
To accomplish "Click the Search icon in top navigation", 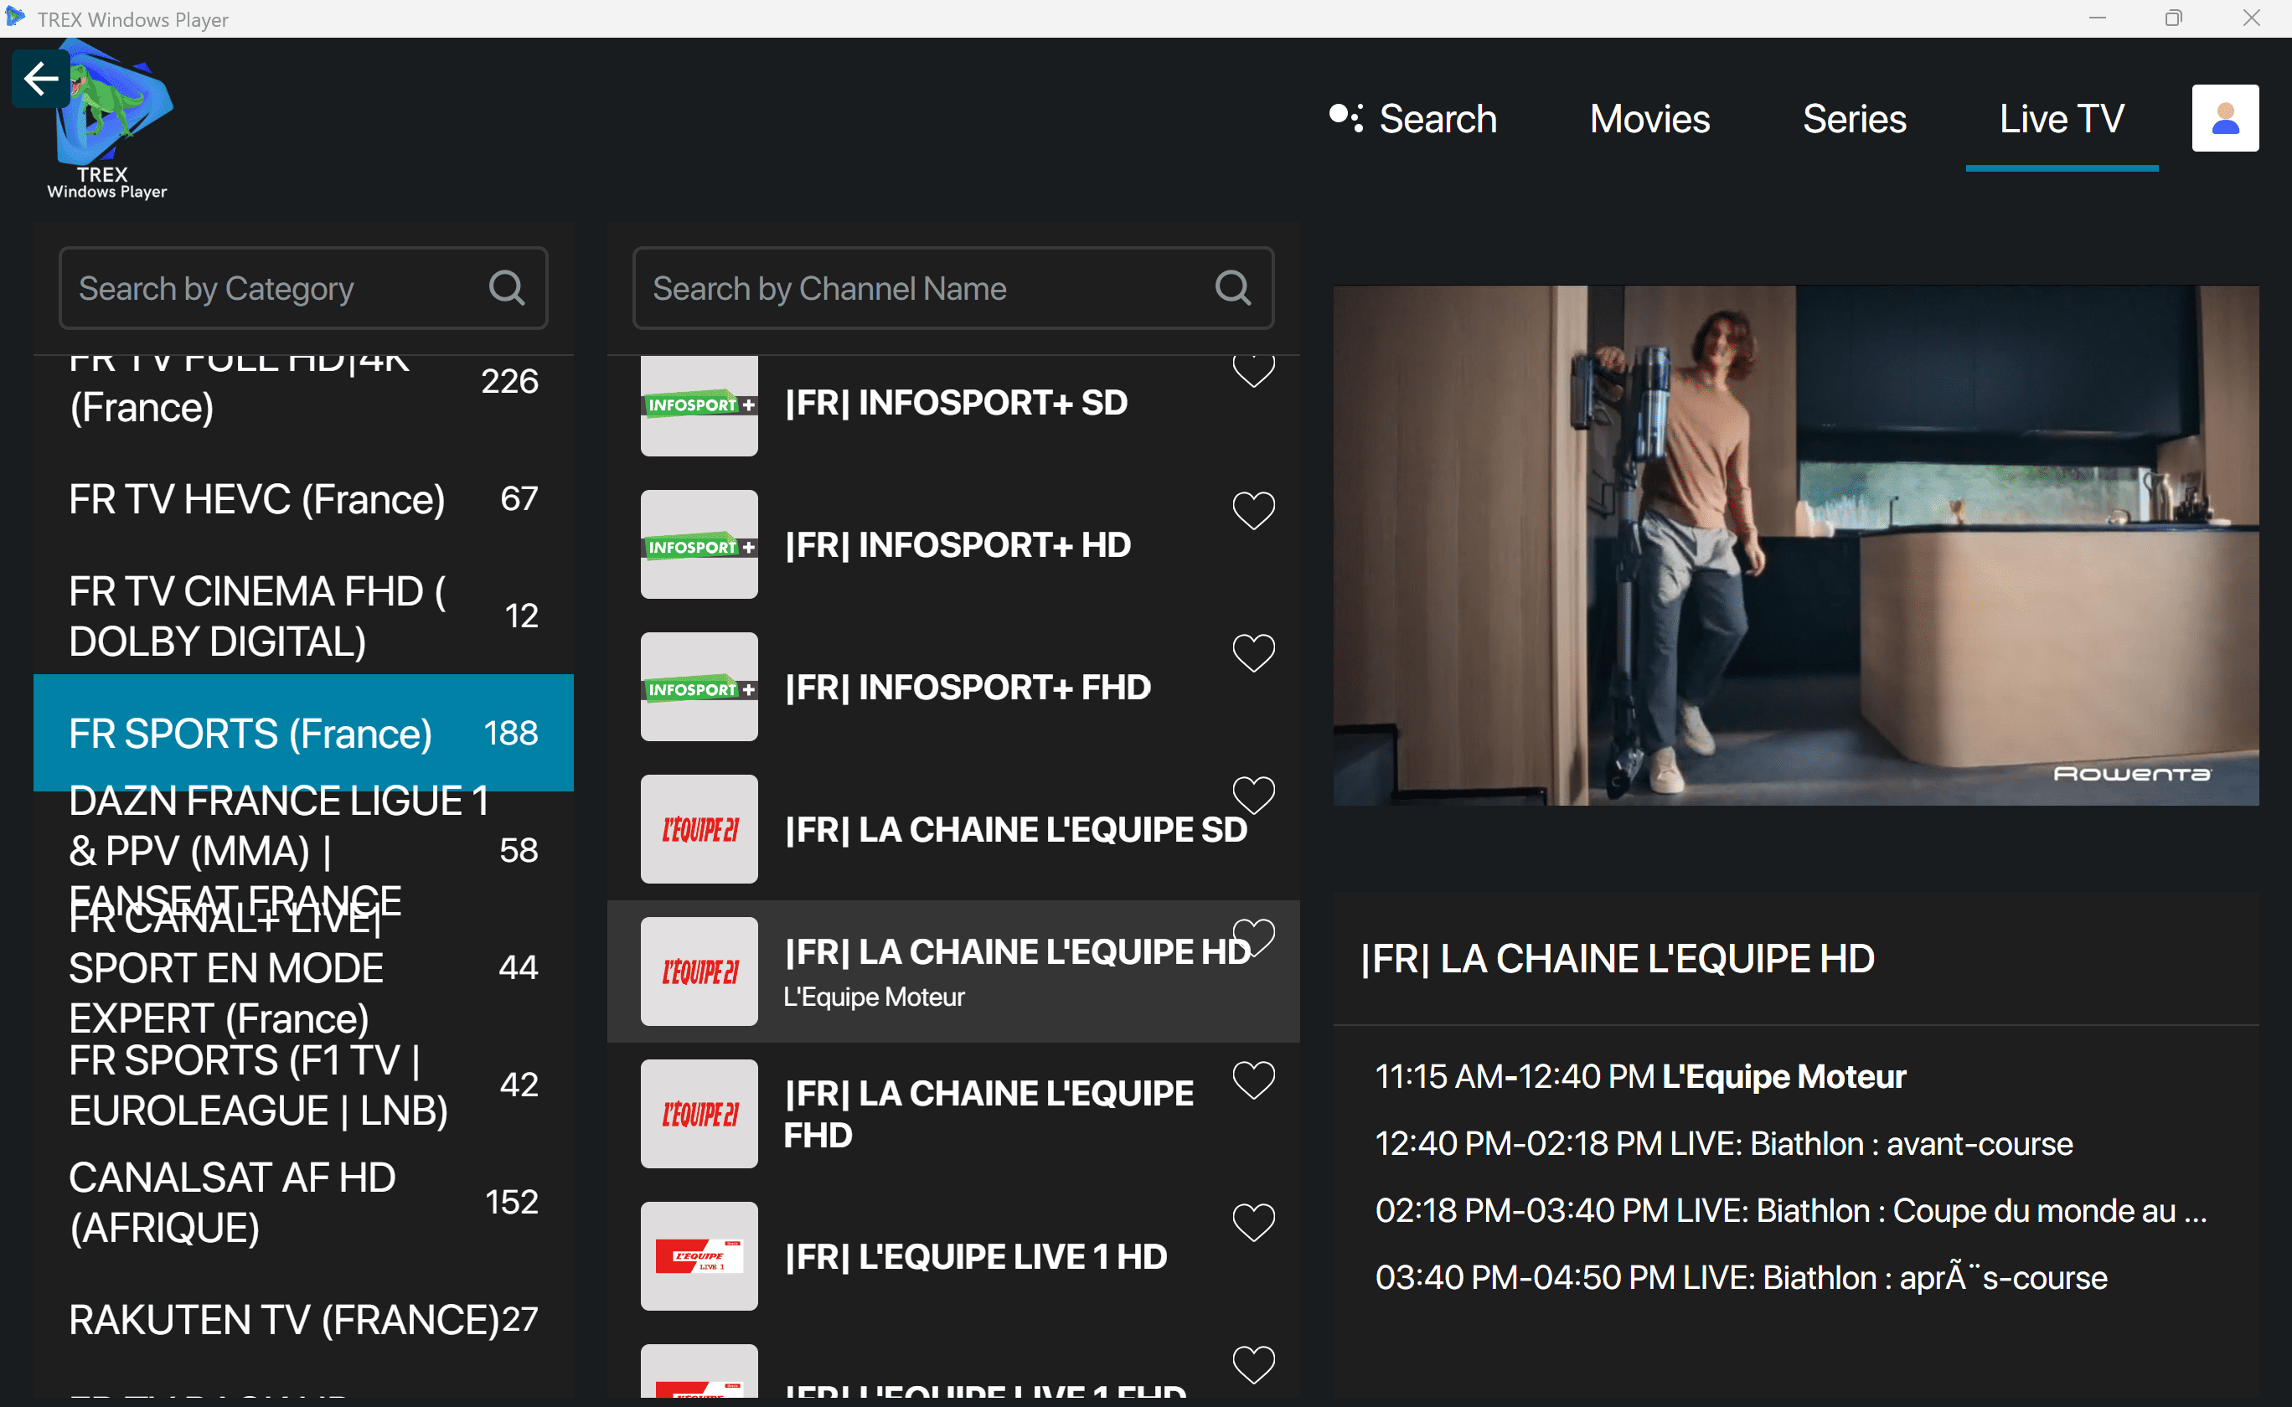I will coord(1346,118).
